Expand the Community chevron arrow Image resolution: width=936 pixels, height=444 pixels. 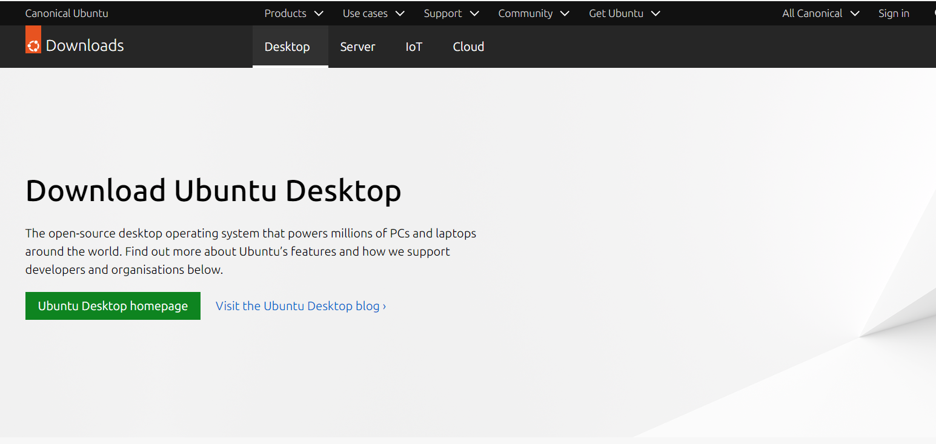pos(565,13)
